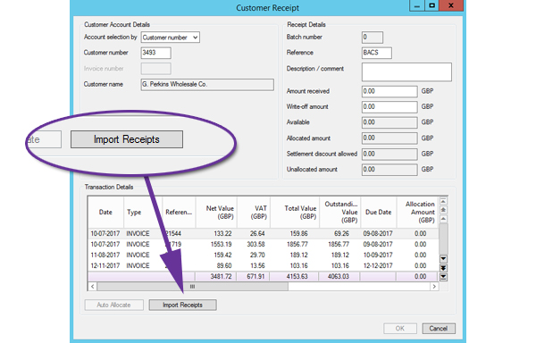Click the totals row outstanding value 4063.03
Screen dimensions: 536x343
(339, 276)
